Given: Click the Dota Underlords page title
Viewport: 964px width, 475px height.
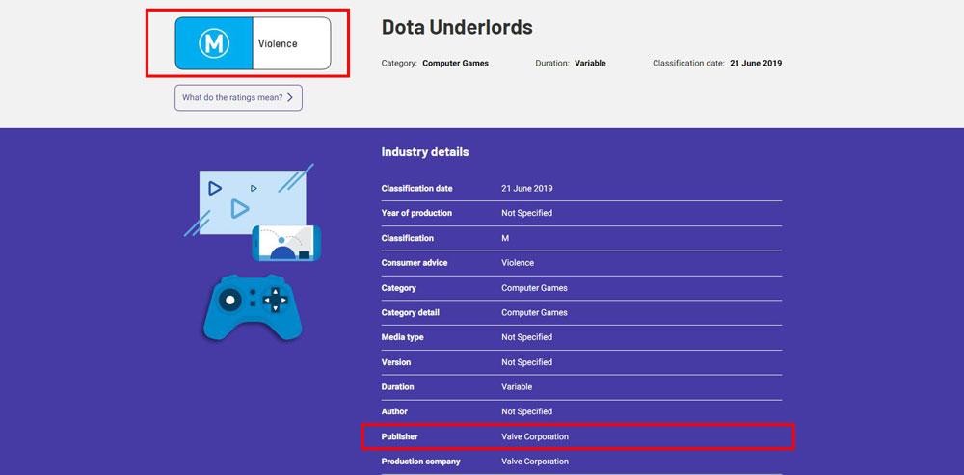Looking at the screenshot, I should 457,28.
